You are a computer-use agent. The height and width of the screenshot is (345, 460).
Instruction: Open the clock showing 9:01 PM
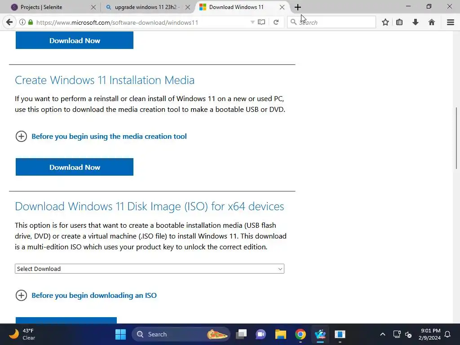(429, 334)
